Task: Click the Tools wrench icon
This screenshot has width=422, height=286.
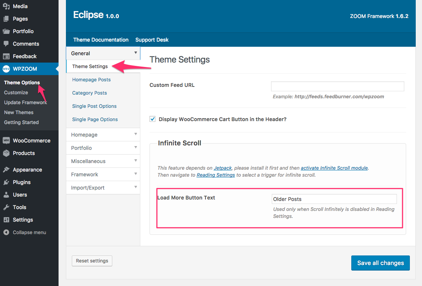Action: coord(6,207)
